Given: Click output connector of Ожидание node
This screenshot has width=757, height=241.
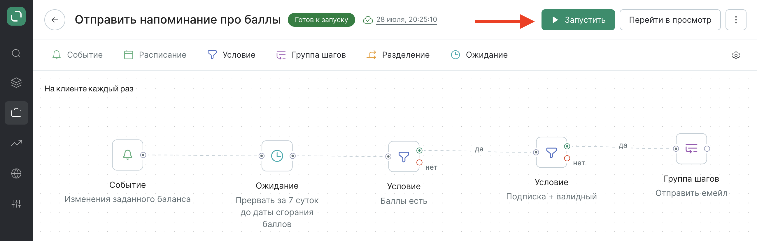Looking at the screenshot, I should tap(293, 156).
